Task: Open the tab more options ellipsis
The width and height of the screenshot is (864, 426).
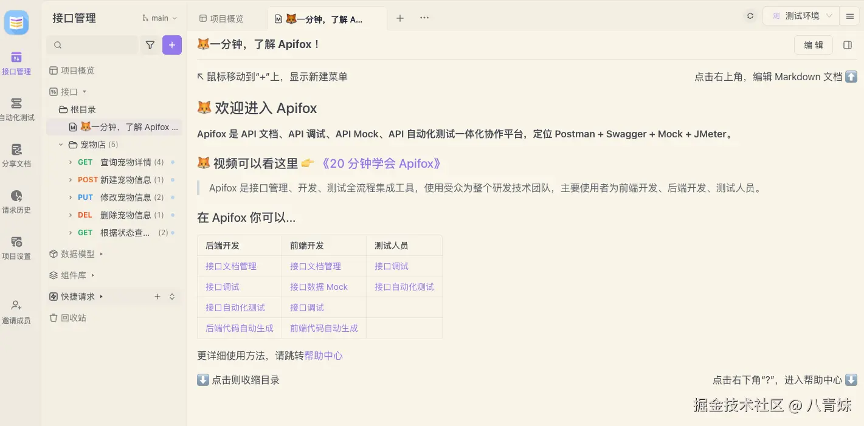Action: tap(424, 18)
